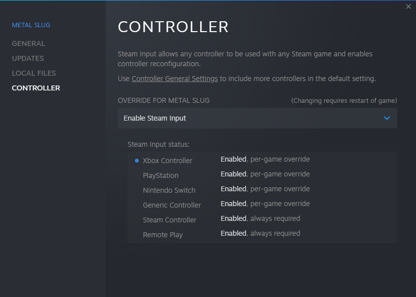This screenshot has height=297, width=416.
Task: Click the Steam Input status label
Action: pyautogui.click(x=158, y=144)
